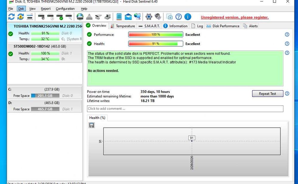This screenshot has height=184, width=298.
Task: Open the Configuration menu
Action: point(65,9)
